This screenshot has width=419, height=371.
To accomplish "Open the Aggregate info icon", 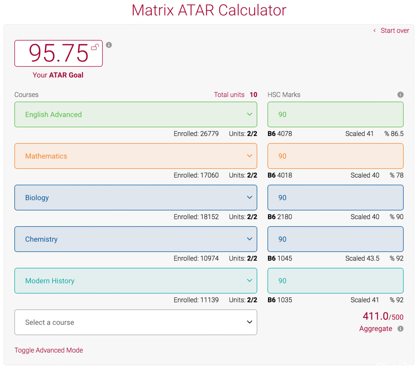I will (400, 328).
